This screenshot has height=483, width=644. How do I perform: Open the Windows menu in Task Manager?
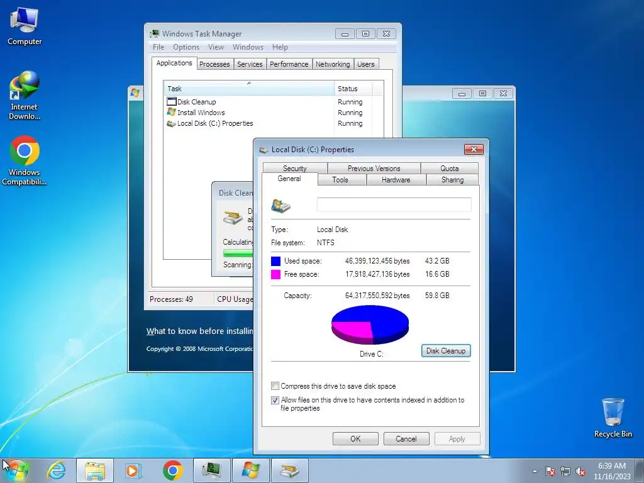coord(248,47)
